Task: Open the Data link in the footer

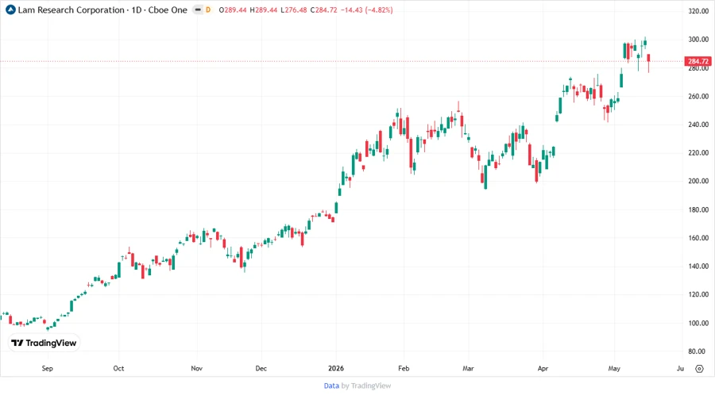Action: pyautogui.click(x=331, y=385)
